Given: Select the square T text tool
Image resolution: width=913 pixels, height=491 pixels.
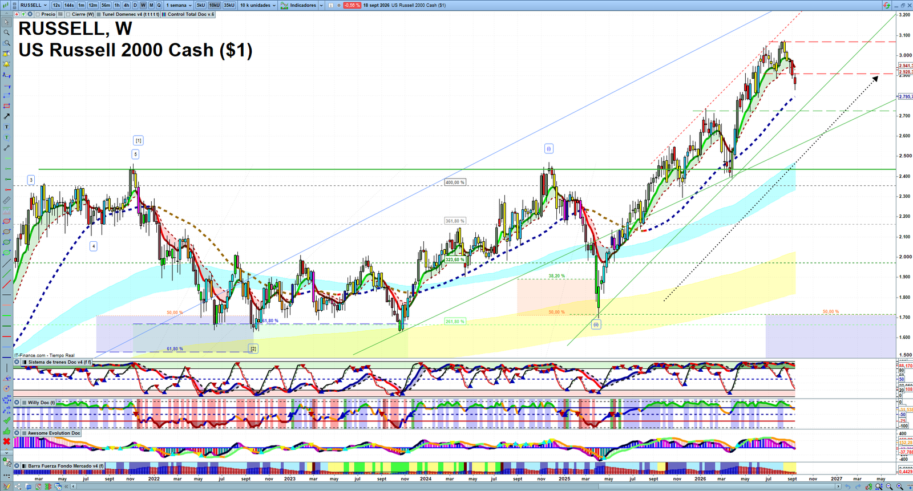Looking at the screenshot, I should pyautogui.click(x=7, y=127).
